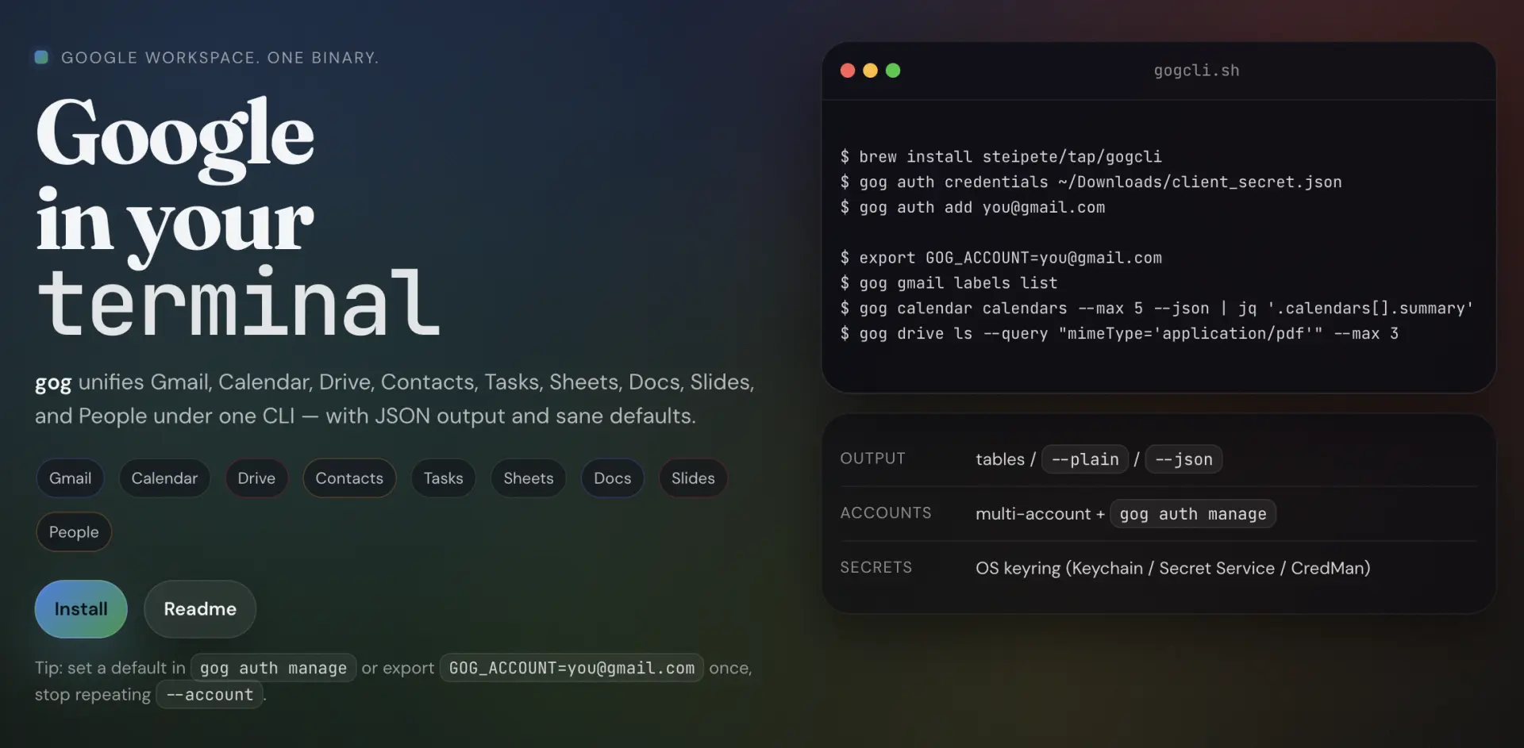This screenshot has height=748, width=1524.
Task: Click the 'OUTPUT' row label
Action: pos(872,458)
